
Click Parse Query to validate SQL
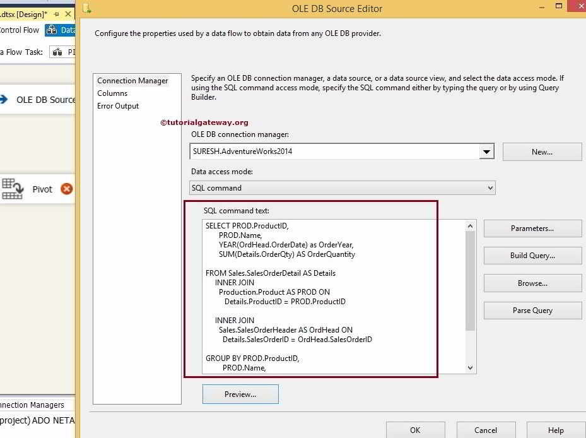[532, 310]
